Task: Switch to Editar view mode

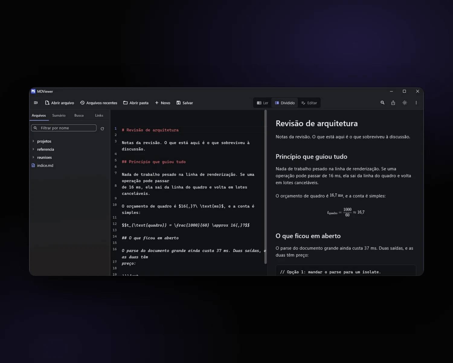Action: coord(309,103)
